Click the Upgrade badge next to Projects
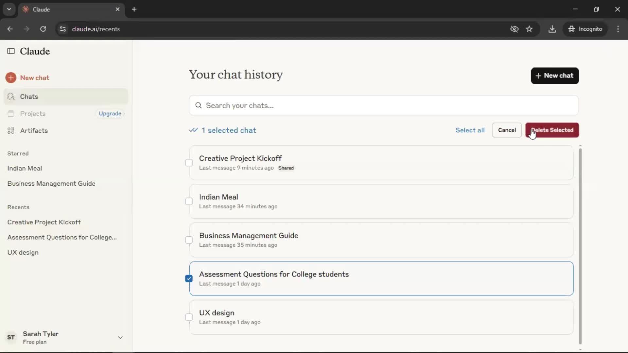The height and width of the screenshot is (353, 628). tap(110, 113)
